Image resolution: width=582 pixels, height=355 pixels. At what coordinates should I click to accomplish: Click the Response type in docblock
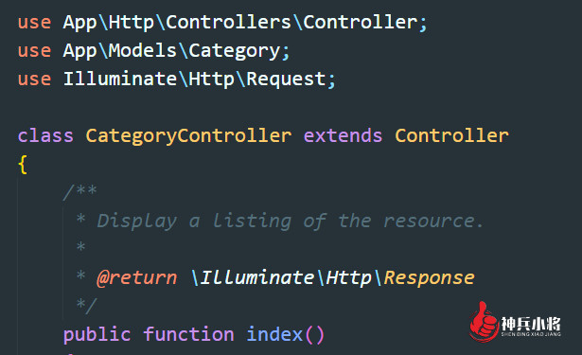click(x=429, y=277)
